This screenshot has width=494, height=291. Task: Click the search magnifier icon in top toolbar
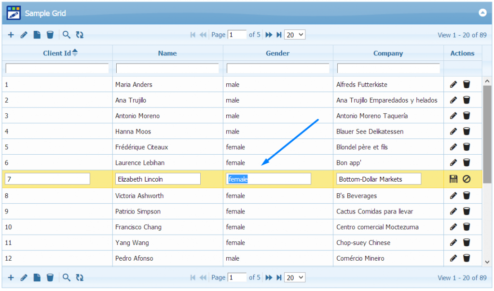67,35
